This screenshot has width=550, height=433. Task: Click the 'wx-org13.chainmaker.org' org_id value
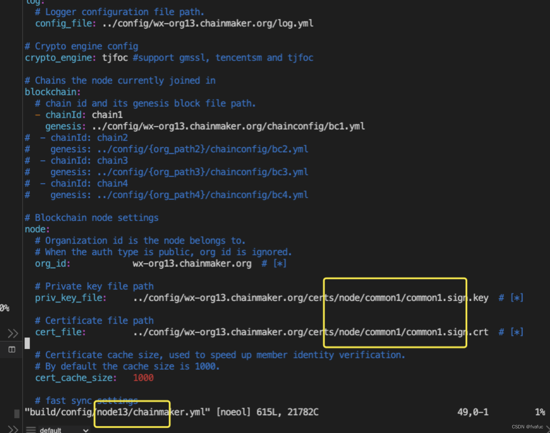192,264
